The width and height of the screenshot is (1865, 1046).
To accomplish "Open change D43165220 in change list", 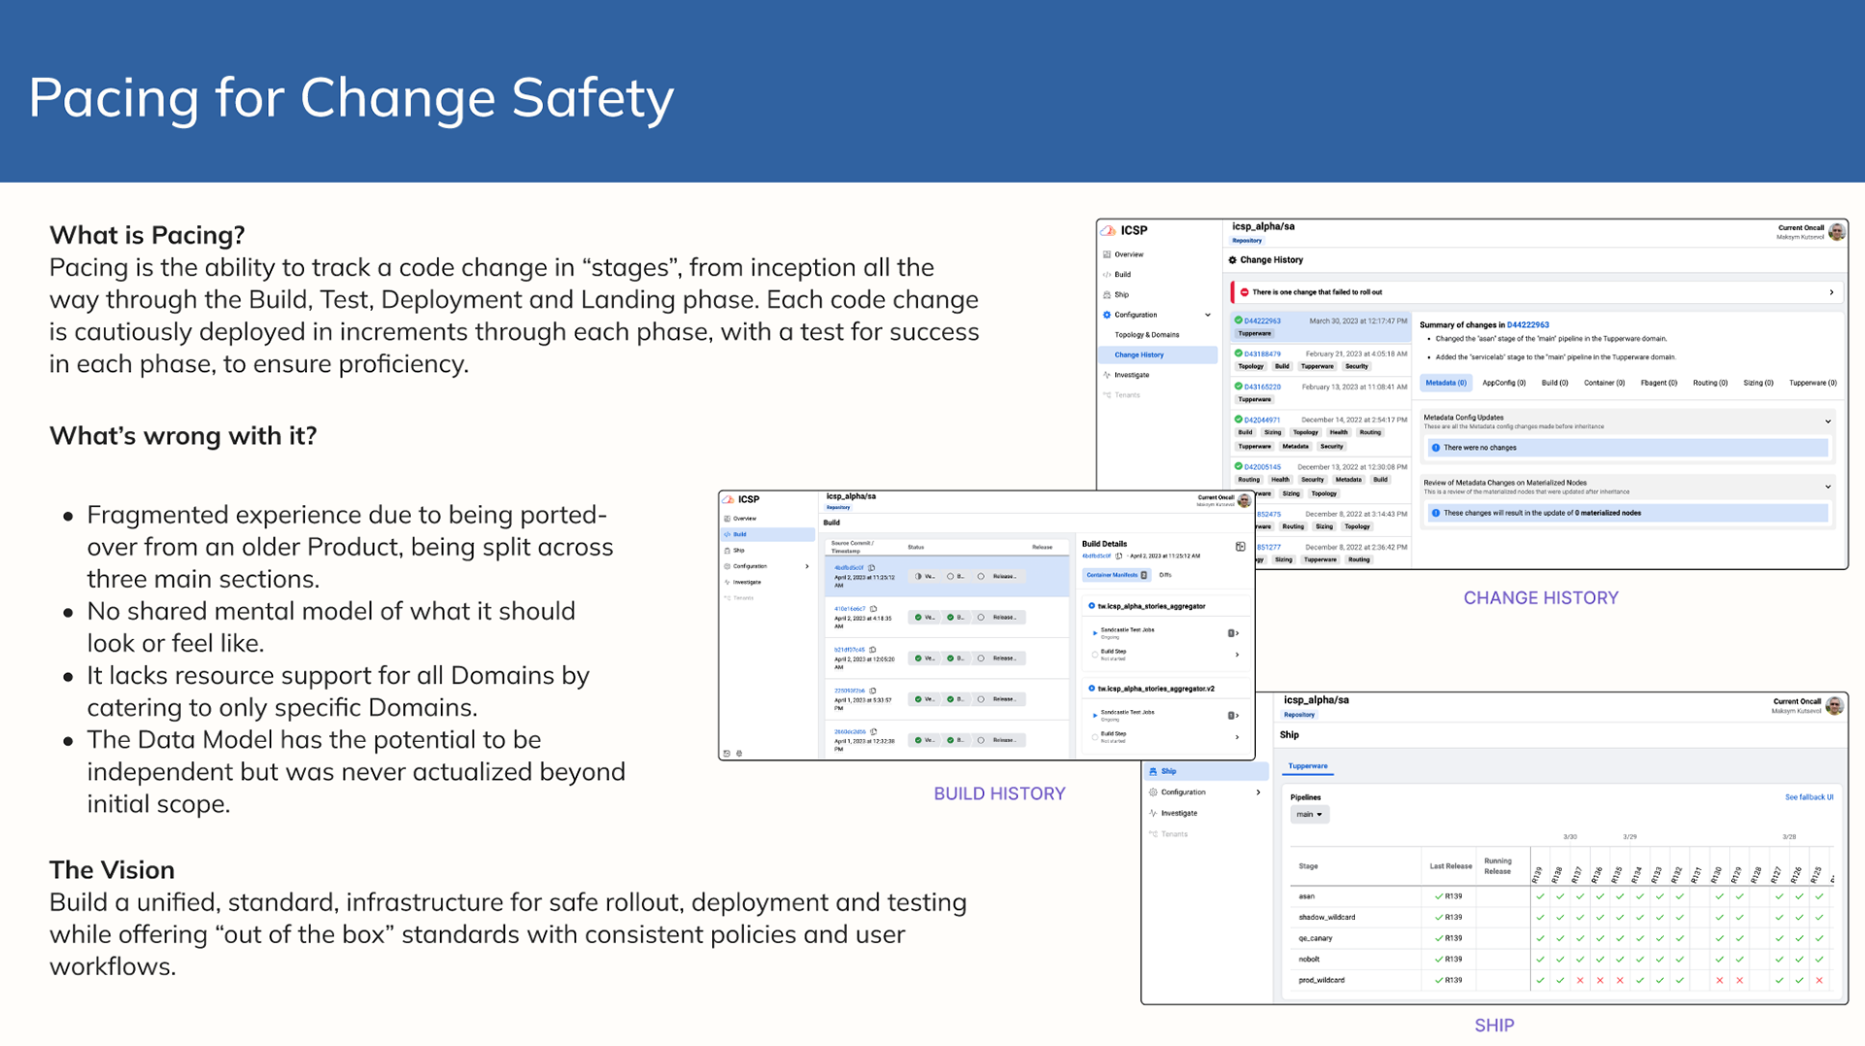I will 1262,387.
